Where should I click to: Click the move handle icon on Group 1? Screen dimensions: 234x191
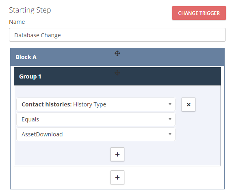coord(117,73)
